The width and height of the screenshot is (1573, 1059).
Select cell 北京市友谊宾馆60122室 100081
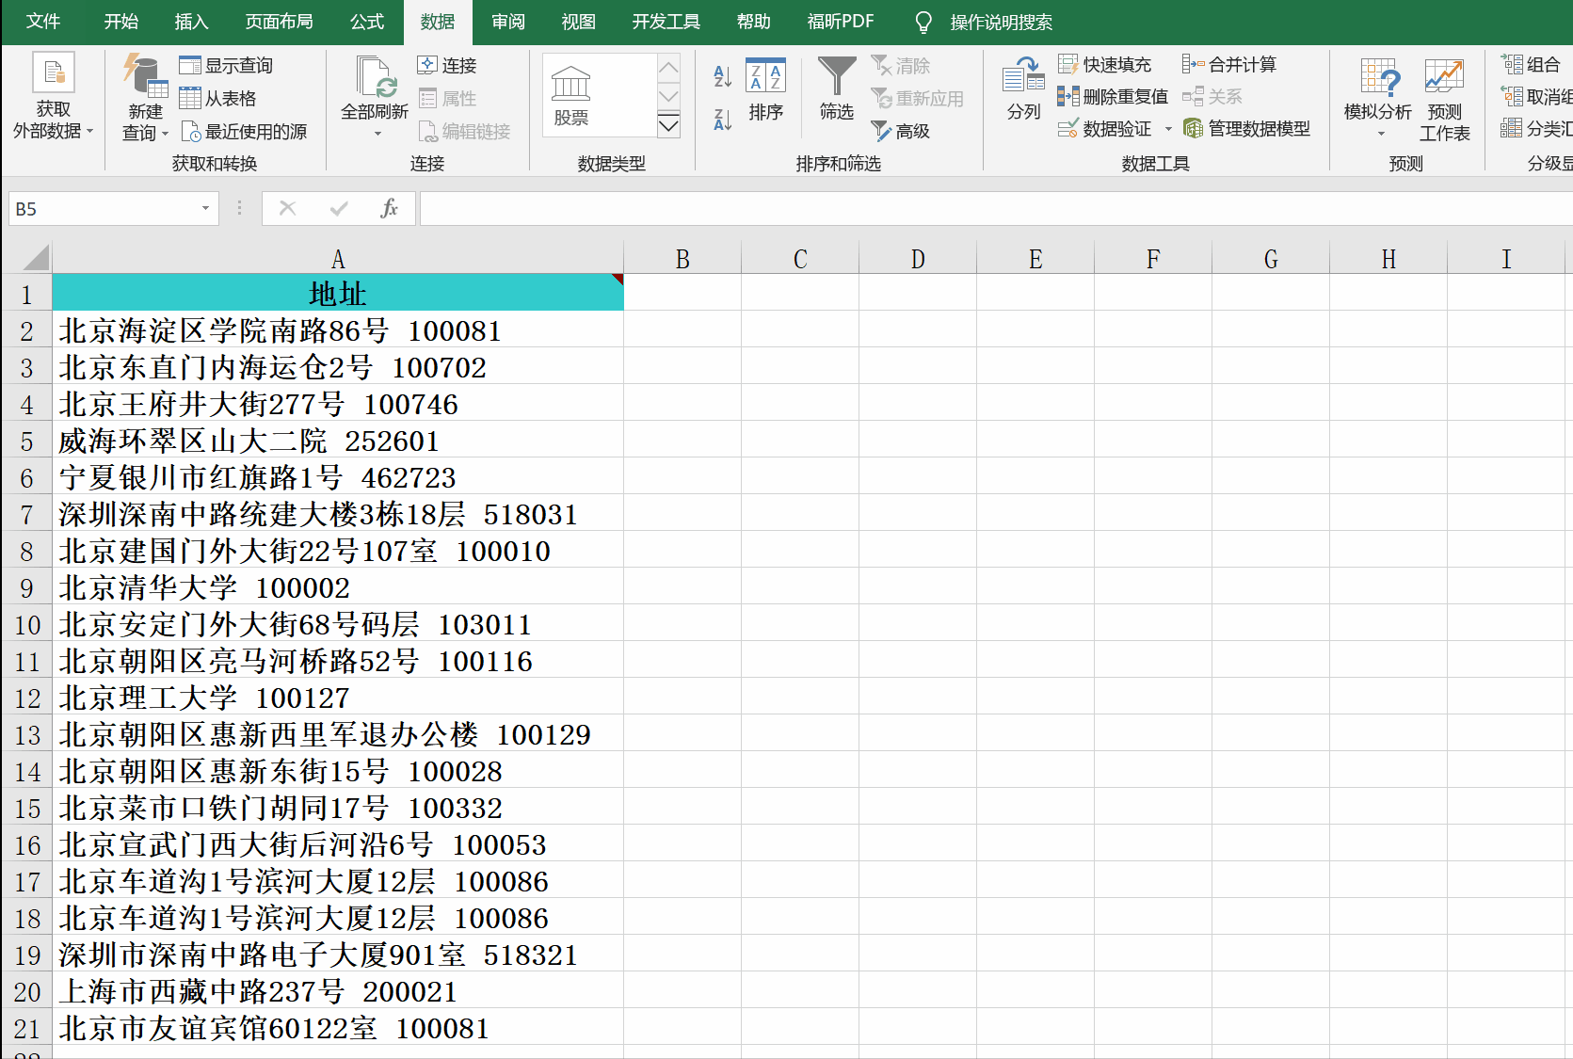338,1028
